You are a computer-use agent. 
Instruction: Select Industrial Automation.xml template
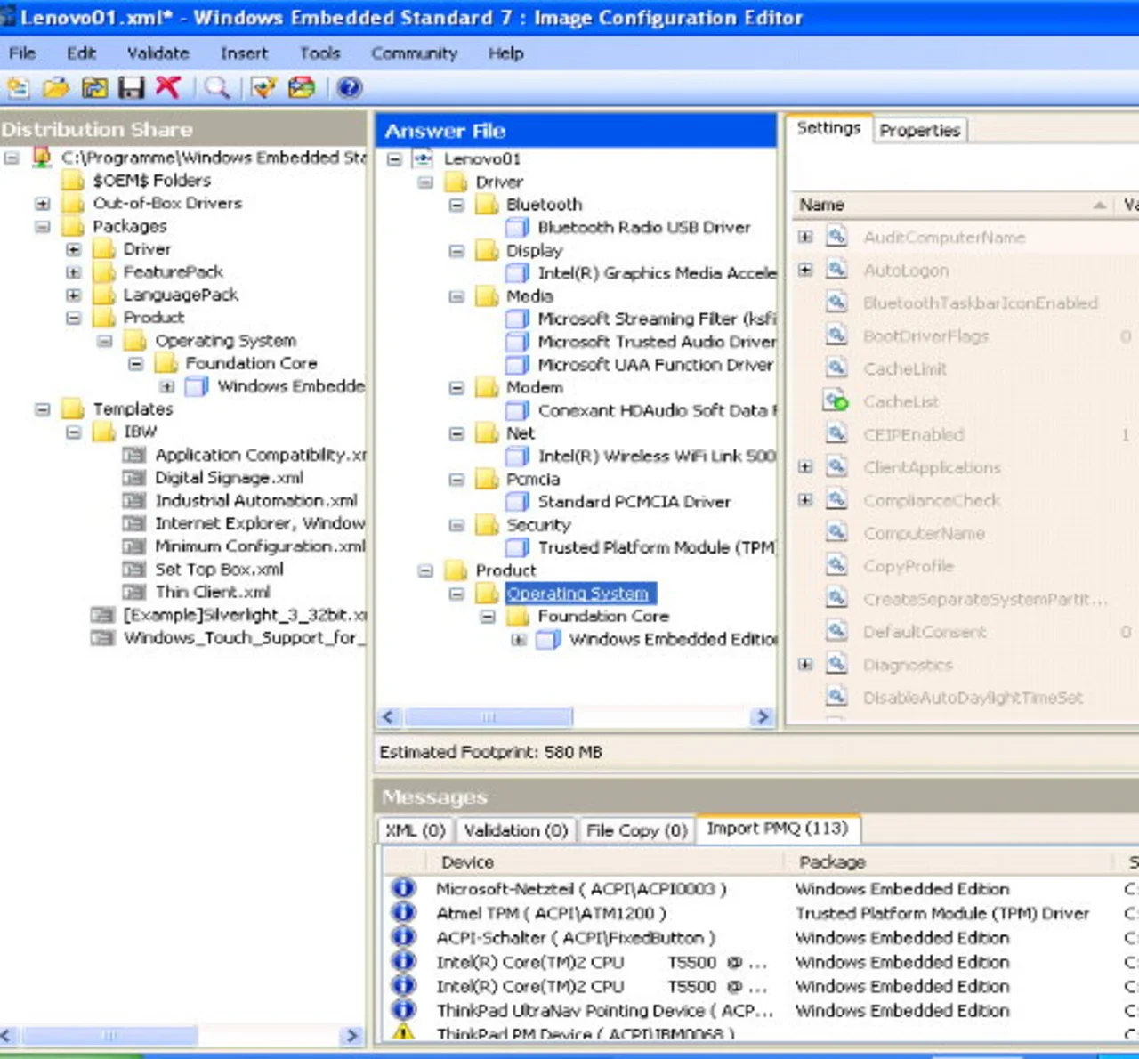pos(256,501)
